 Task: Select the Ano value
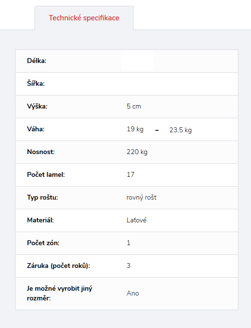[133, 294]
